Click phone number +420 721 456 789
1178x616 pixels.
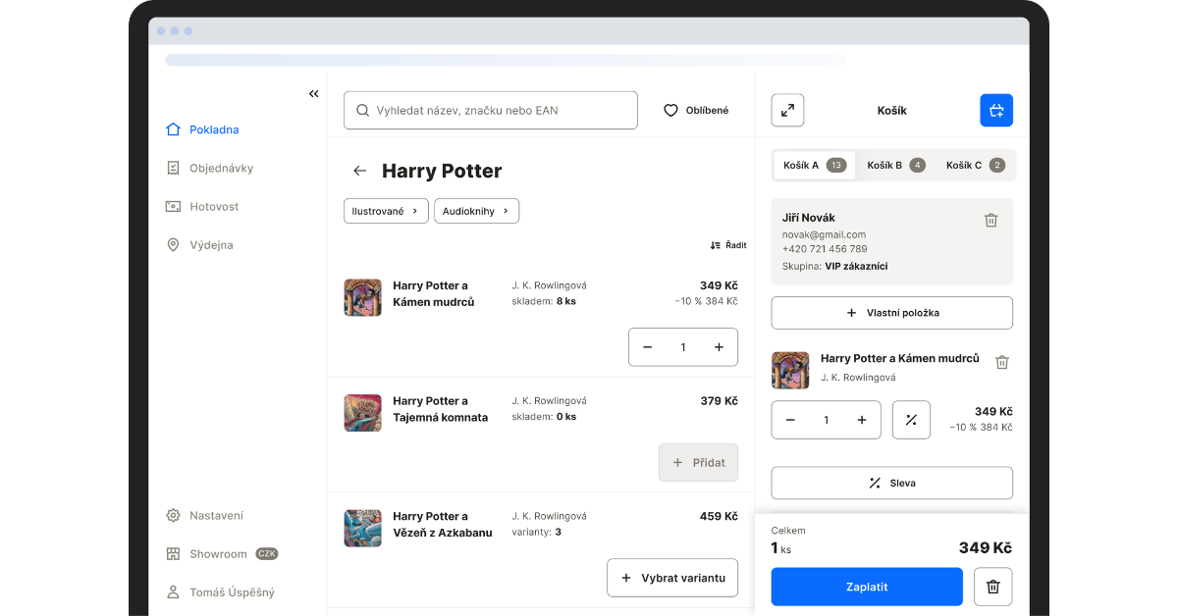point(825,249)
